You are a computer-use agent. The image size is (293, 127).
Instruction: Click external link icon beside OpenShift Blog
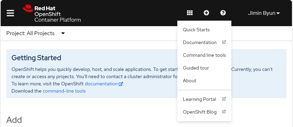click(224, 112)
